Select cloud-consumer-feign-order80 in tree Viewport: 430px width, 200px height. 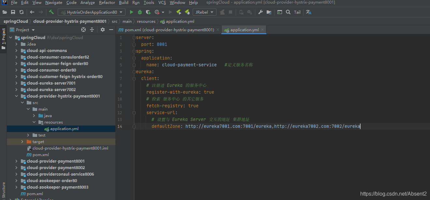point(57,64)
